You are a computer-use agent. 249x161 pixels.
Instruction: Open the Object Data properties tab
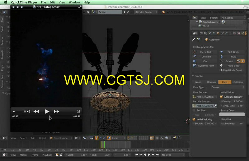click(230, 33)
